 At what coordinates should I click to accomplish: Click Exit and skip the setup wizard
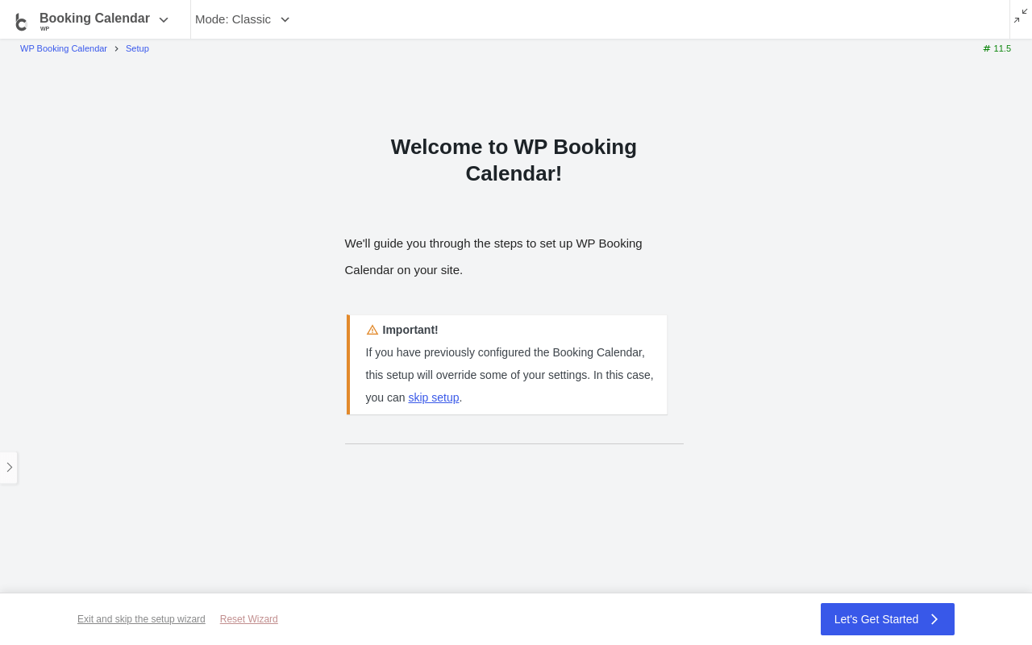[141, 619]
